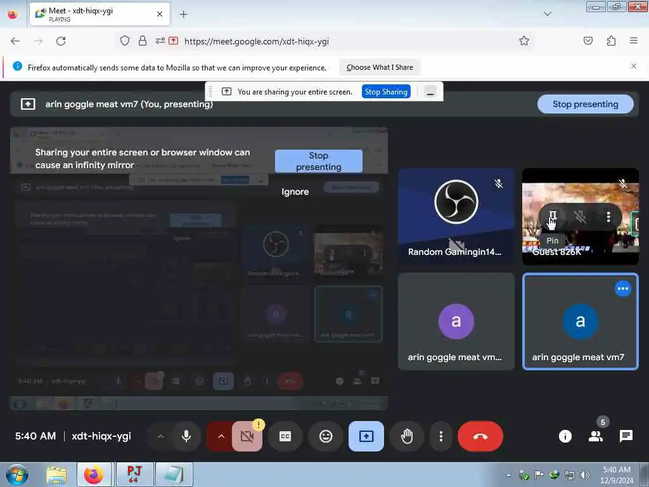The width and height of the screenshot is (649, 487).
Task: Click the screen sharing indicator in address bar
Action: [x=174, y=41]
